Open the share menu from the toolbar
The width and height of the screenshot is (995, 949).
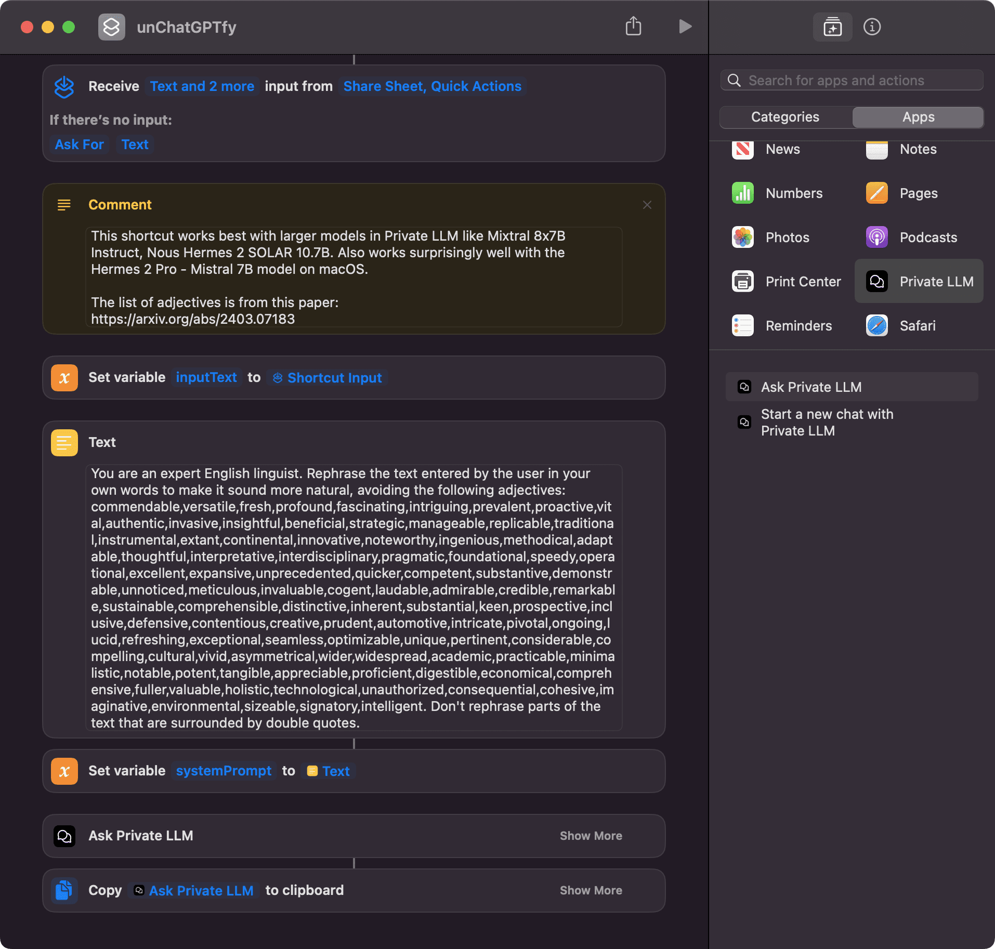[633, 27]
